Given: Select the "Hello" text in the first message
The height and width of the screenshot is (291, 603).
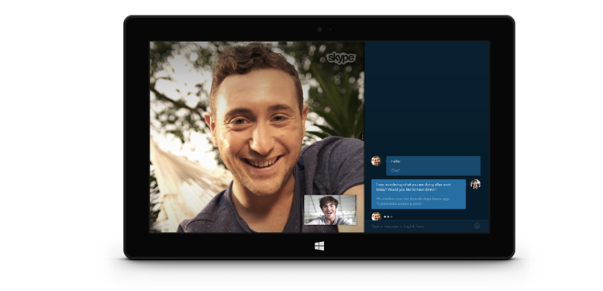Looking at the screenshot, I should pos(396,161).
